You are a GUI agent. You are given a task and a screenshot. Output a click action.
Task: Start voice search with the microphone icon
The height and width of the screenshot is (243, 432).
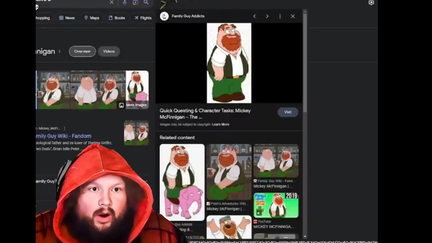(x=125, y=2)
